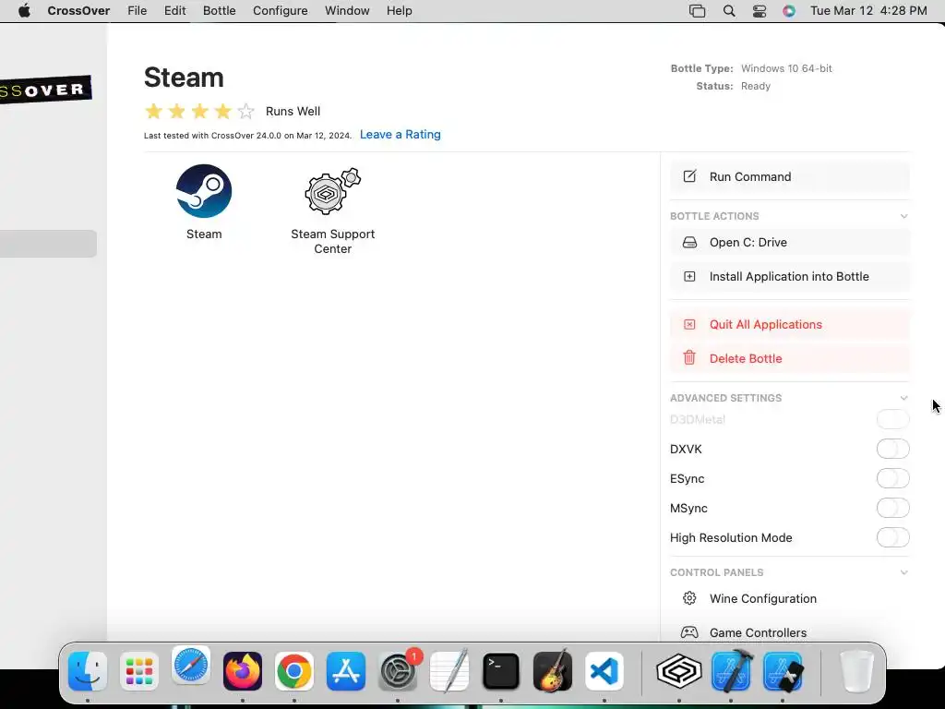945x709 pixels.
Task: Collapse the Advanced Settings section chevron
Action: click(x=903, y=398)
